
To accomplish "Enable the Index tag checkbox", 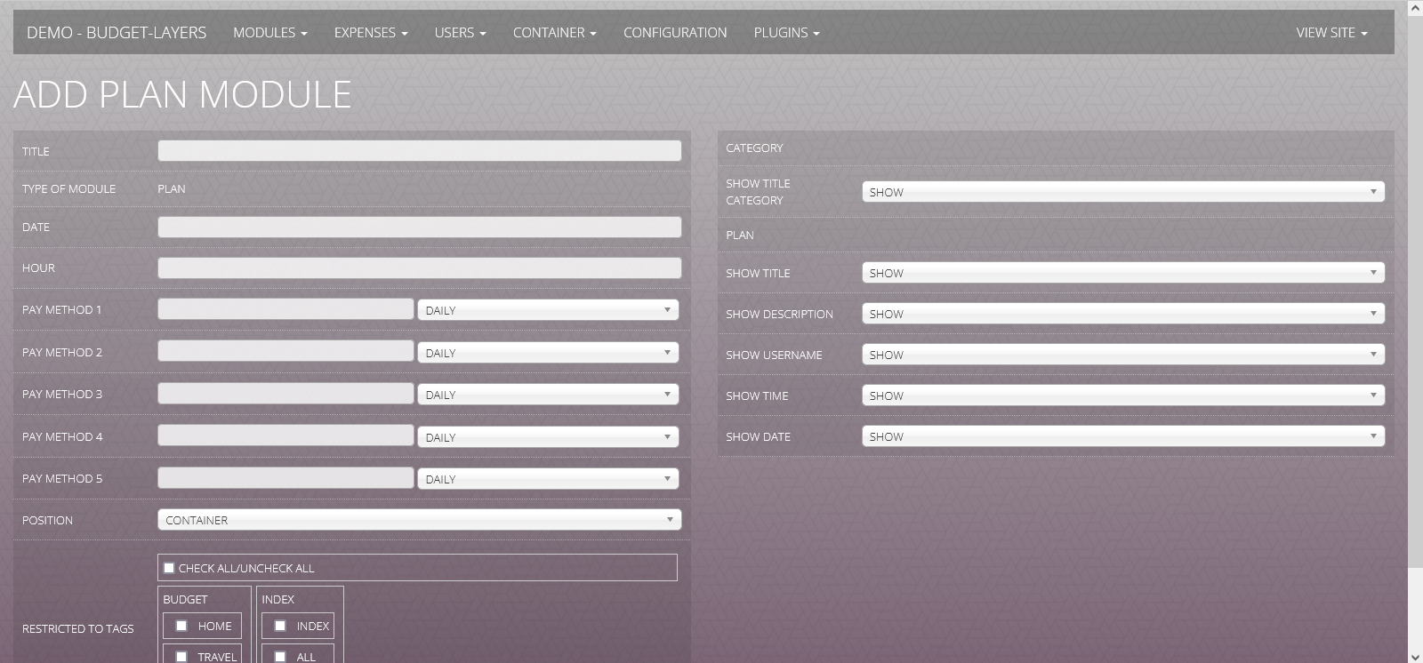I will coord(280,626).
